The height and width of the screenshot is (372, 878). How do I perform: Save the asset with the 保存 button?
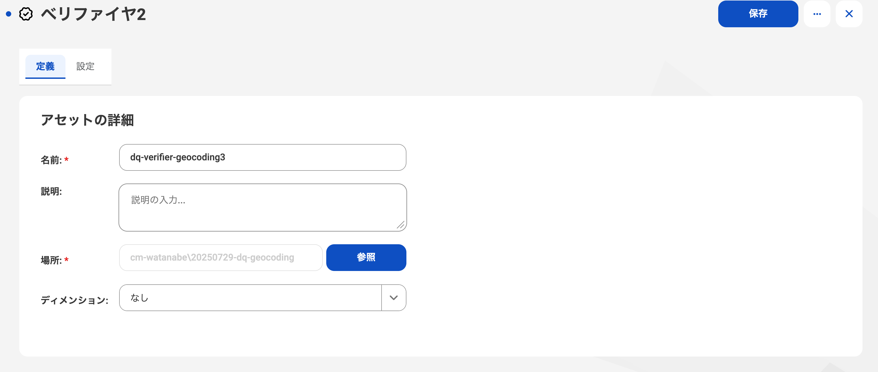coord(758,14)
